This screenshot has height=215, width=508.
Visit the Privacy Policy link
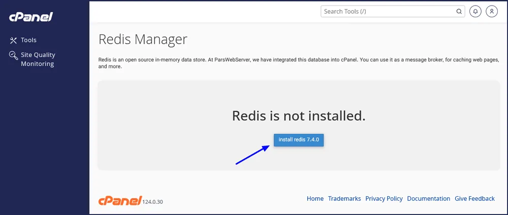point(384,199)
